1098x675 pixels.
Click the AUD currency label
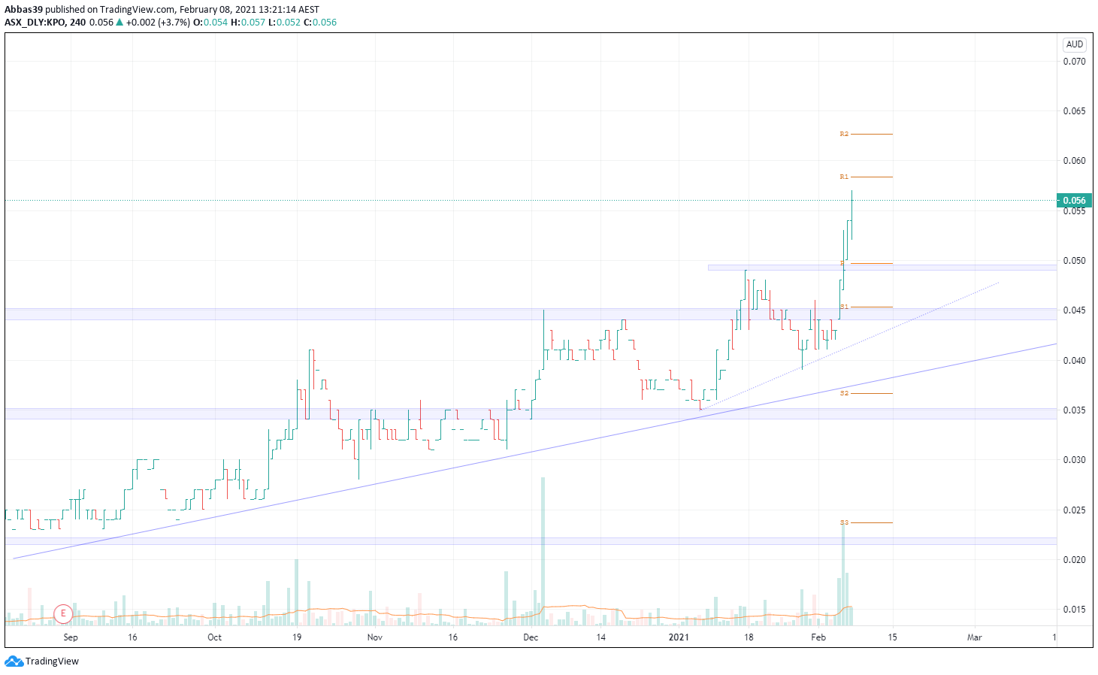click(1075, 44)
